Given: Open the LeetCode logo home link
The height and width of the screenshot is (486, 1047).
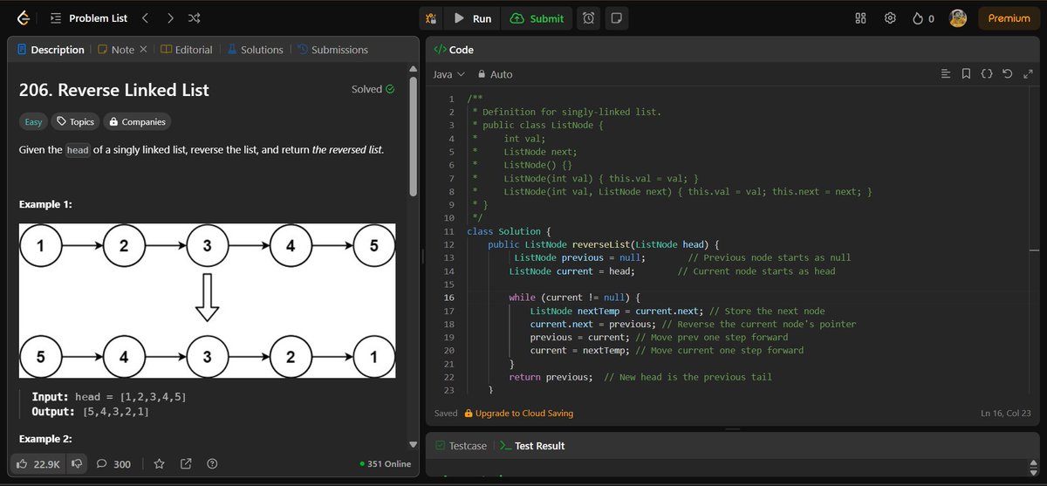Looking at the screenshot, I should point(22,17).
